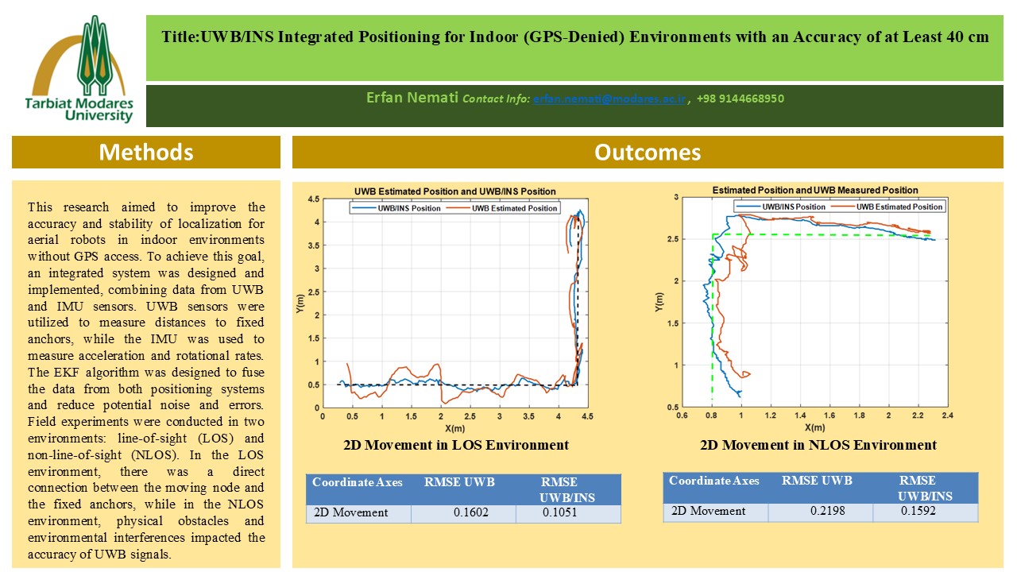Click the poster title banner
The image size is (1017, 572).
pyautogui.click(x=575, y=37)
